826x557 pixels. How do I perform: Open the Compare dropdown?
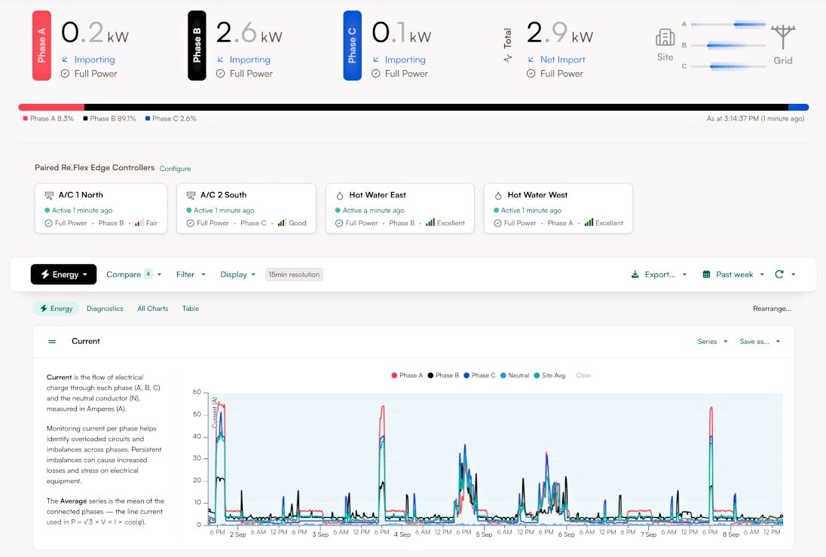pos(134,274)
